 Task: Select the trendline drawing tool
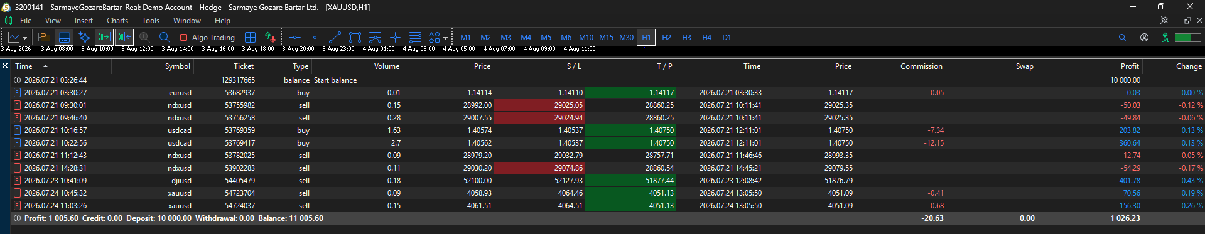[335, 38]
